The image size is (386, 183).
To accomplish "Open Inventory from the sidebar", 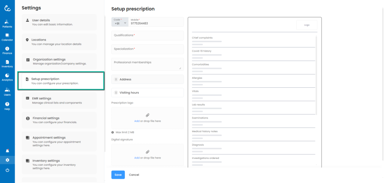I will tap(7, 64).
